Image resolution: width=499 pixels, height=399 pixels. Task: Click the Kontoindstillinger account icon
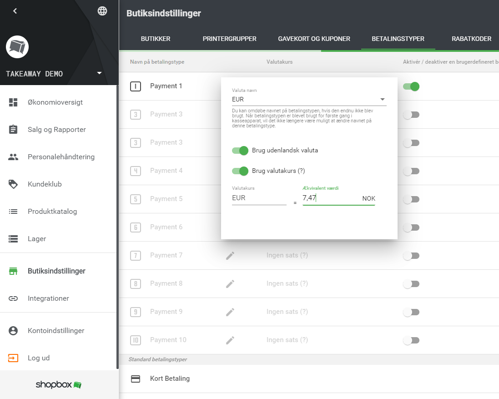coord(13,331)
